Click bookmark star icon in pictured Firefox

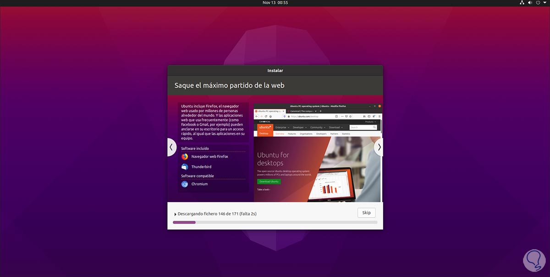point(351,117)
